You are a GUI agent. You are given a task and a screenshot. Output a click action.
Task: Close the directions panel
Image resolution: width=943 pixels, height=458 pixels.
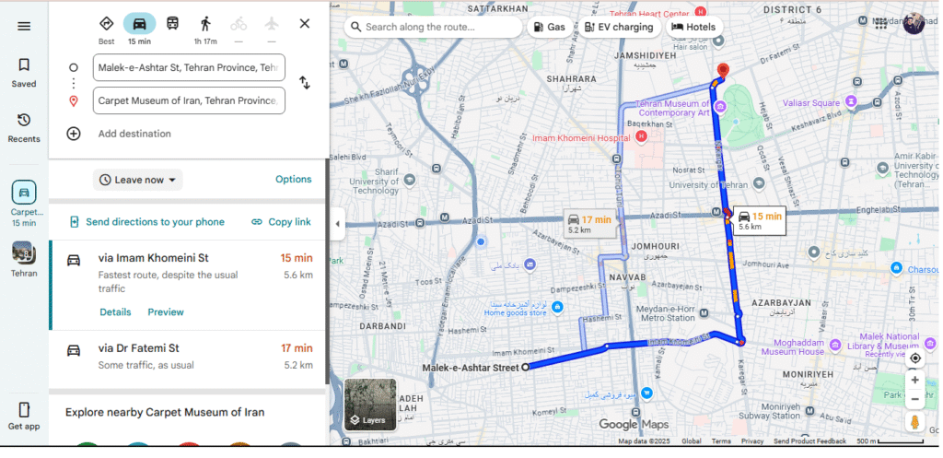[x=305, y=23]
